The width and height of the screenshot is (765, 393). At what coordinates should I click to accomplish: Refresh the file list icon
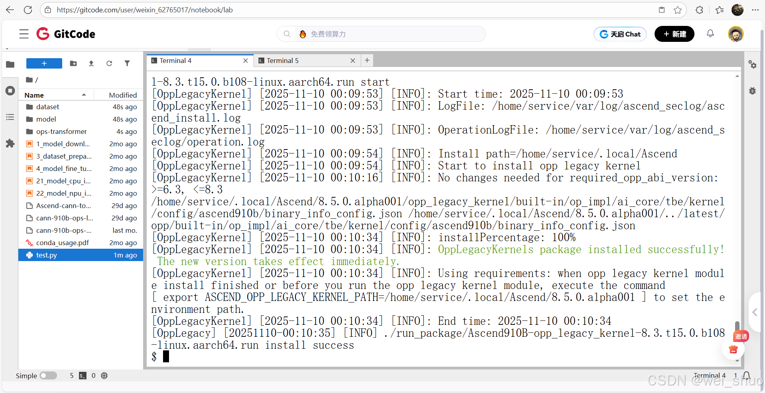109,63
